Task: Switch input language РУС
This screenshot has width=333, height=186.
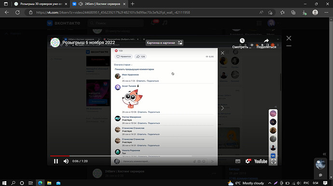Action: 306,183
